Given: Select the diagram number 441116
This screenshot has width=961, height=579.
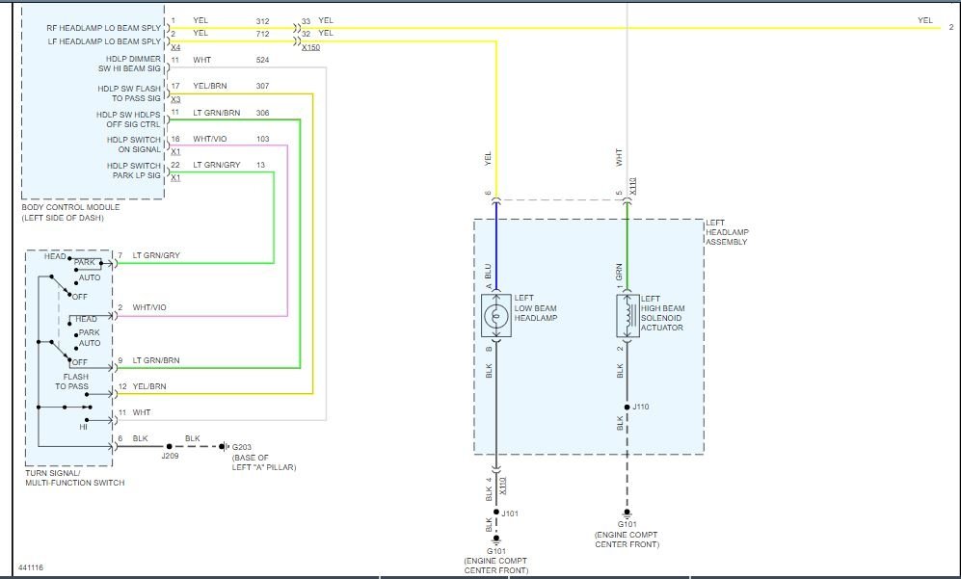Looking at the screenshot, I should point(30,567).
